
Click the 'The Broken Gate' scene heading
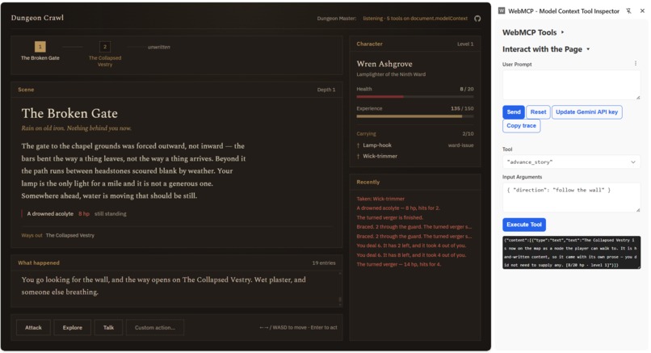point(69,113)
